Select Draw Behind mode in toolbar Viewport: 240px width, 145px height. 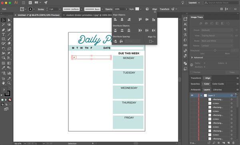(x=6, y=104)
